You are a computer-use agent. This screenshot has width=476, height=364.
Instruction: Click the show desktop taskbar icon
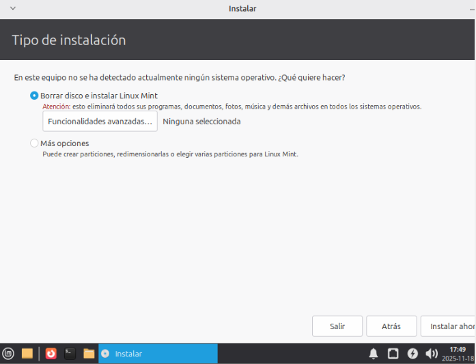click(x=27, y=354)
